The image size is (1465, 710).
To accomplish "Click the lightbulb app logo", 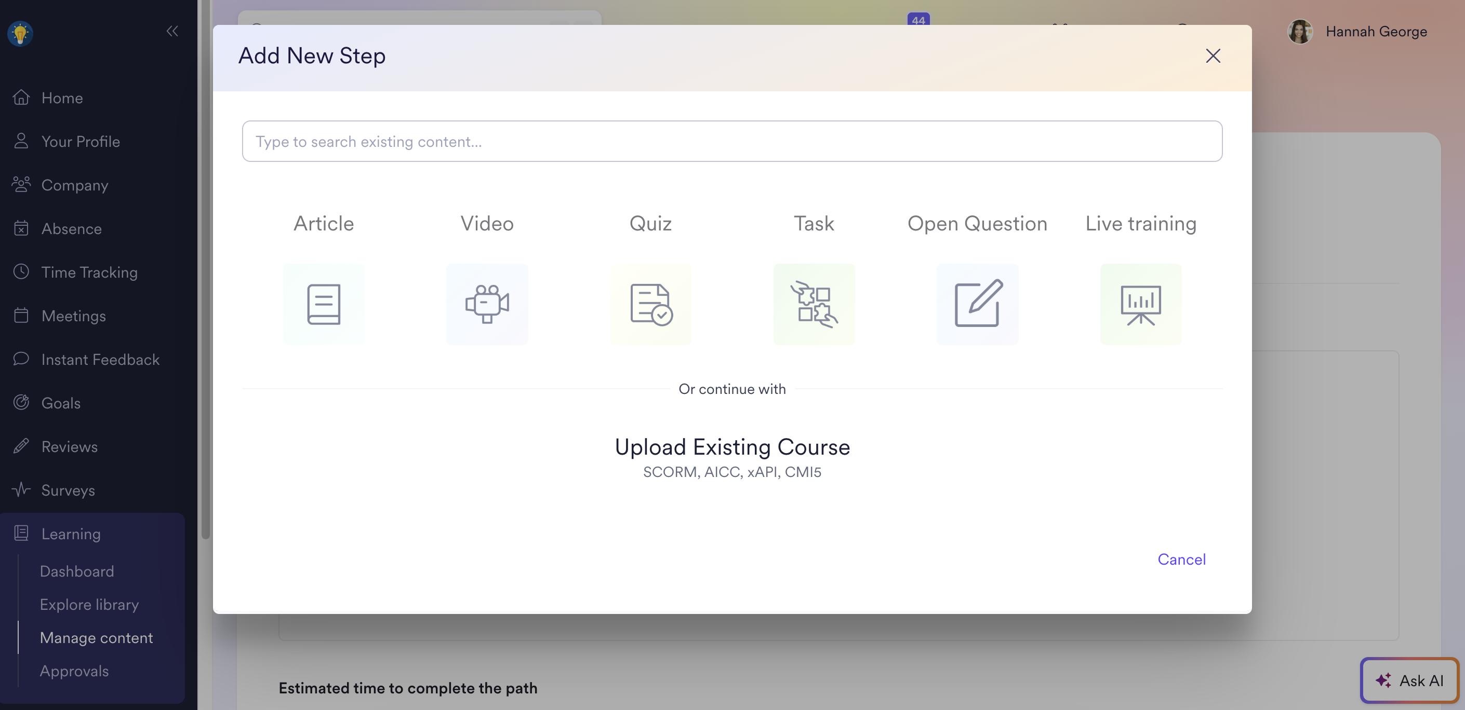I will tap(20, 33).
